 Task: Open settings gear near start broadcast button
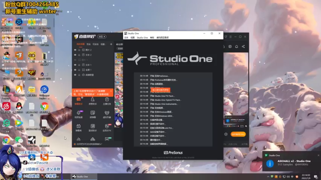tap(226, 134)
